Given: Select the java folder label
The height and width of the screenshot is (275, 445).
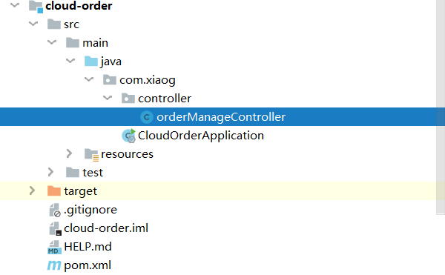Looking at the screenshot, I should 111,62.
